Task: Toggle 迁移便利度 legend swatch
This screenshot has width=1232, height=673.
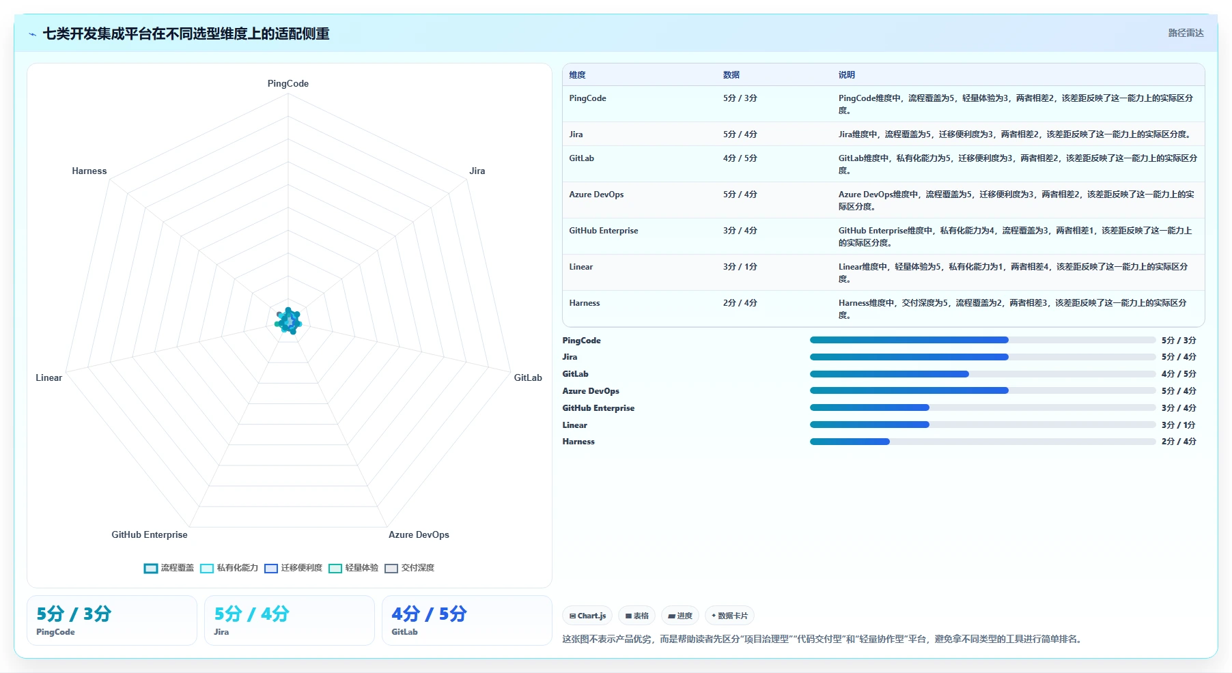Action: pyautogui.click(x=271, y=568)
